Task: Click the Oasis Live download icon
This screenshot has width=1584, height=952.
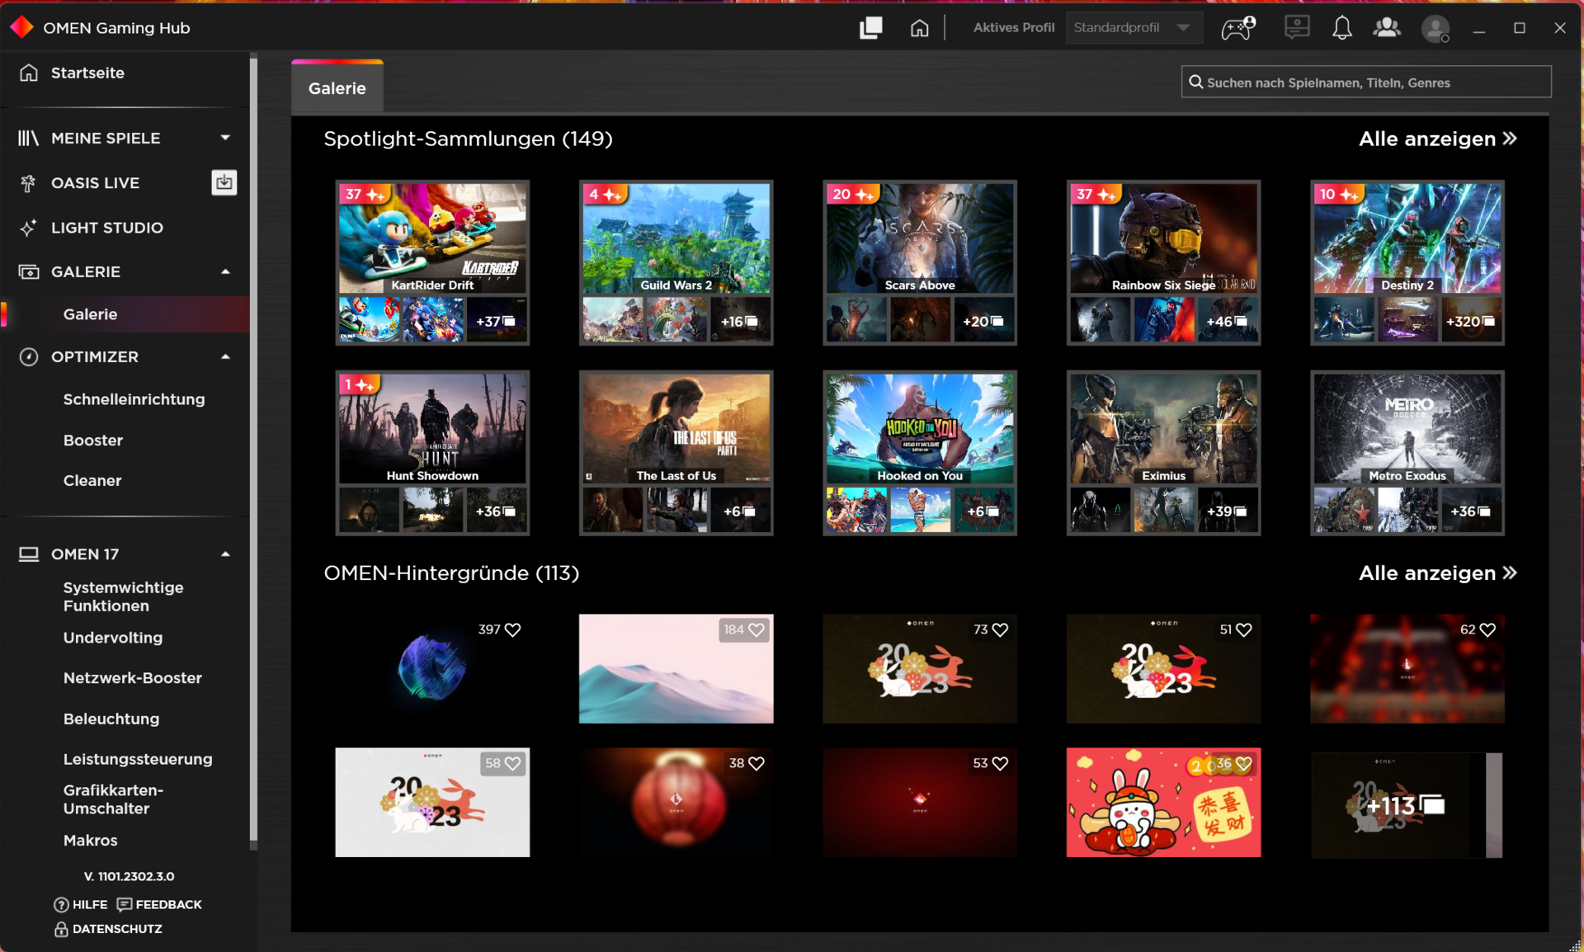Action: 224,182
